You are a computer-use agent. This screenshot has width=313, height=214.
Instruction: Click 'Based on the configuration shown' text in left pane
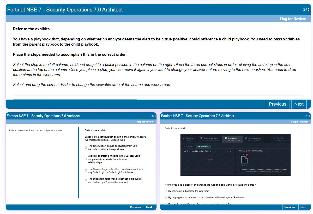(x=36, y=130)
